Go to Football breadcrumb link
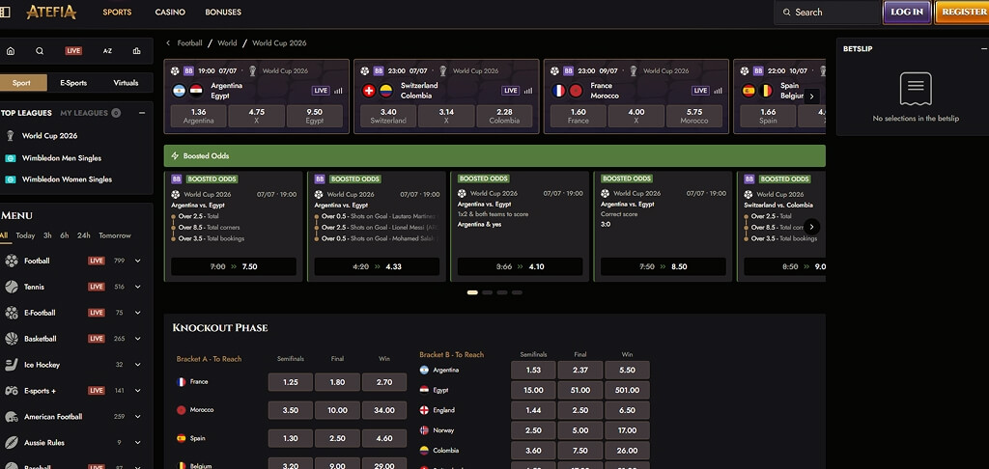The height and width of the screenshot is (469, 989). click(190, 42)
